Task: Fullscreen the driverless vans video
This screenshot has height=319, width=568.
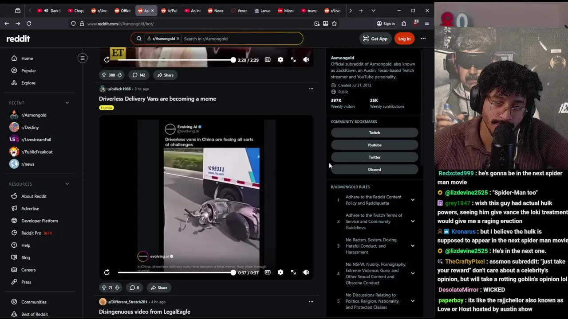Action: pyautogui.click(x=293, y=272)
